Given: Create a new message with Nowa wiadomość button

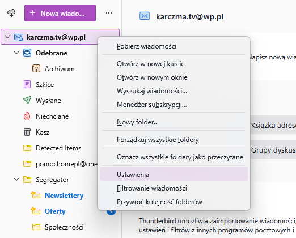Looking at the screenshot, I should 60,13.
